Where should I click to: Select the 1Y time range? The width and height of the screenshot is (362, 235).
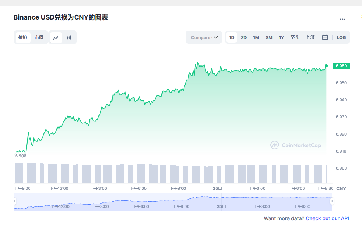(281, 37)
